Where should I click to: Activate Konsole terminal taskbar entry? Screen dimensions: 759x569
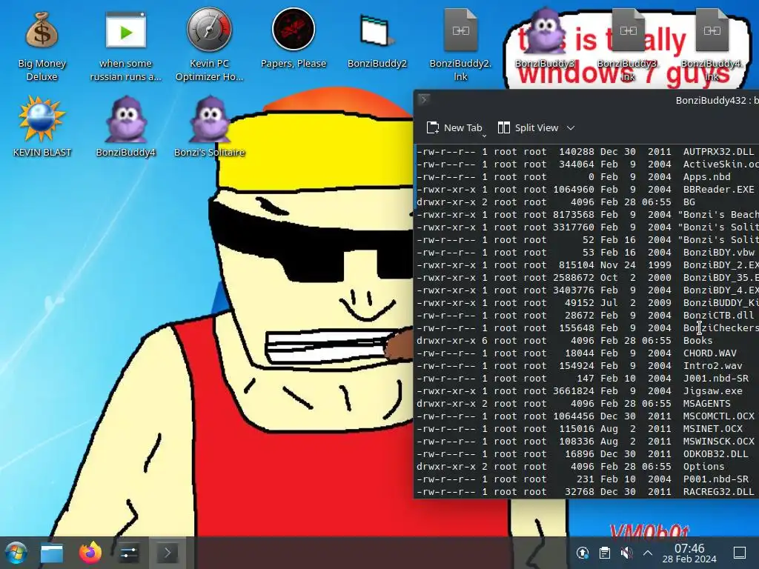tap(168, 553)
